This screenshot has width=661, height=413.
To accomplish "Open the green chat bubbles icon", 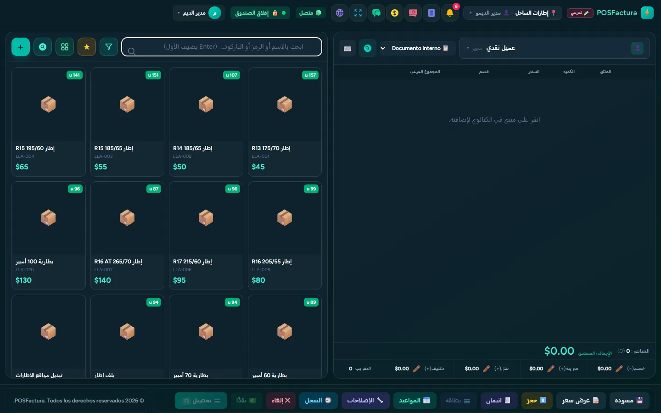I will pos(376,13).
